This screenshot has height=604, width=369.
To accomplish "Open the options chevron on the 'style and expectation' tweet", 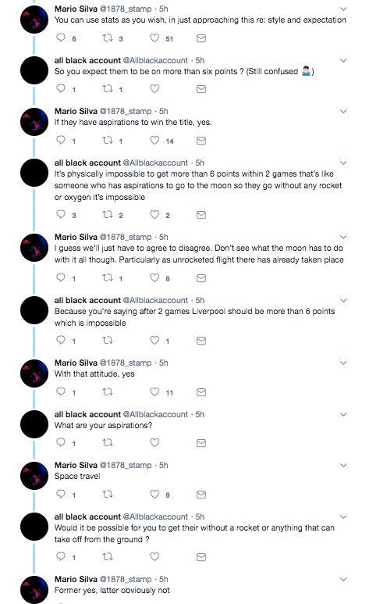I will click(x=343, y=9).
